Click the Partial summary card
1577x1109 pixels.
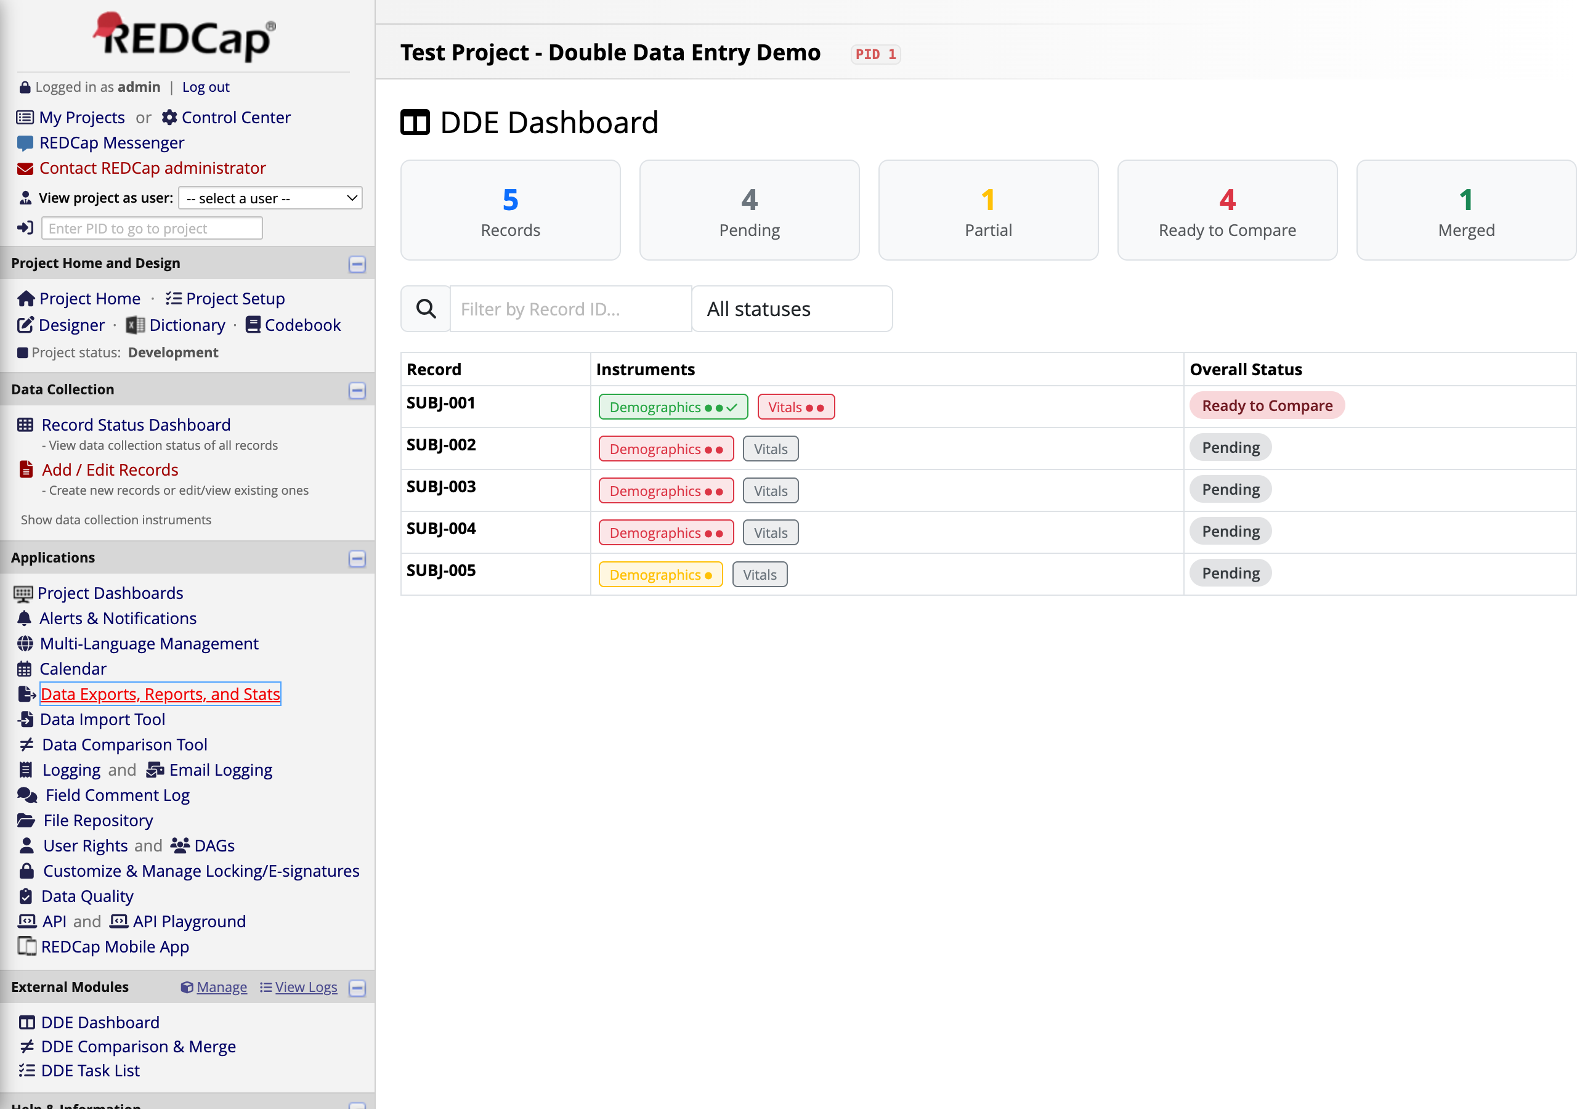pyautogui.click(x=988, y=210)
